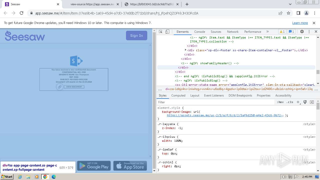Open the Event Listeners pane tab
Viewport: 320px width, 180px height.
pyautogui.click(x=214, y=95)
